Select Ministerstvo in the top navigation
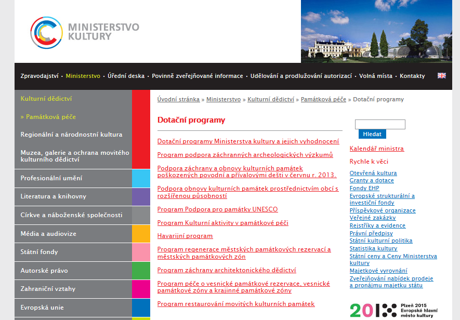 [83, 76]
